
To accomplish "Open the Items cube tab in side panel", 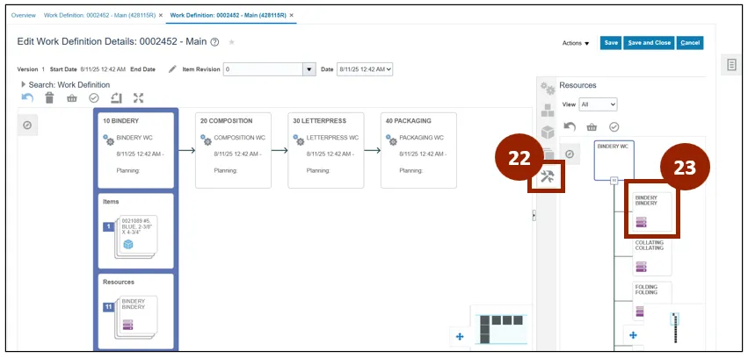I will pyautogui.click(x=548, y=132).
